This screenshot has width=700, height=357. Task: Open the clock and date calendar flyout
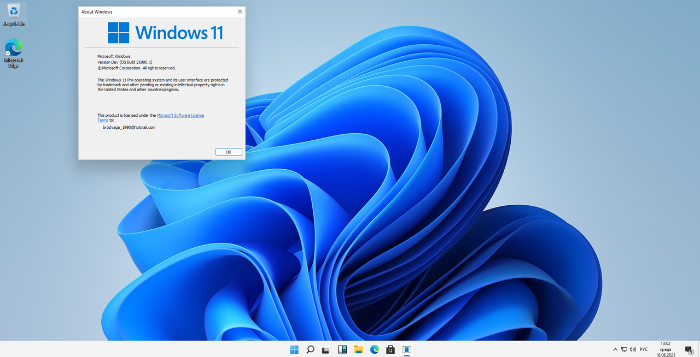click(666, 349)
